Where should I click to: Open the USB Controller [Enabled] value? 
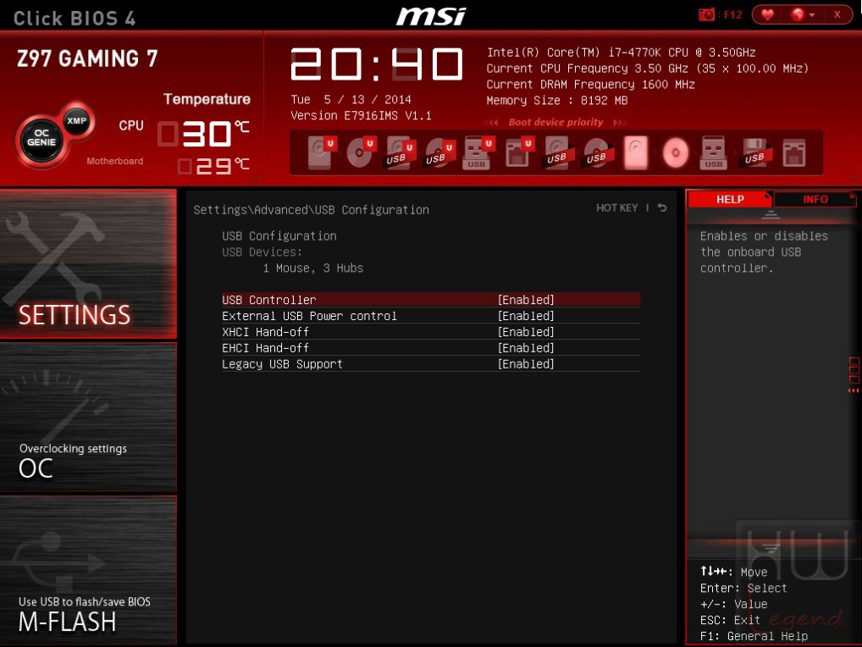coord(526,300)
